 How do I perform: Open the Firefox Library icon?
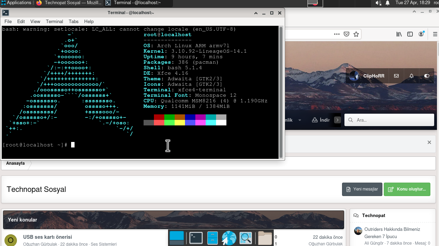click(x=399, y=34)
